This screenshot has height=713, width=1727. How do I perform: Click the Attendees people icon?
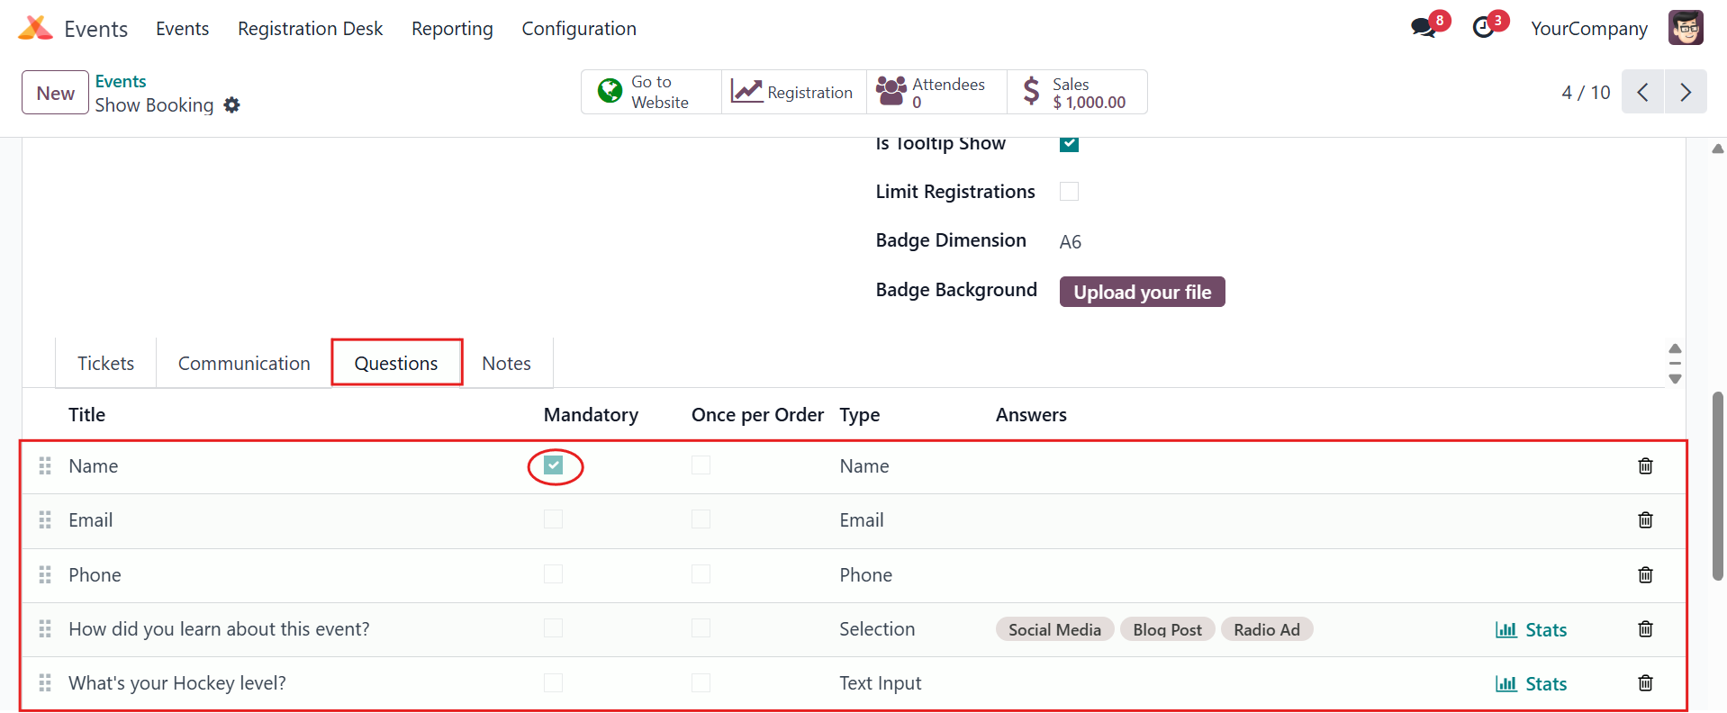point(891,91)
